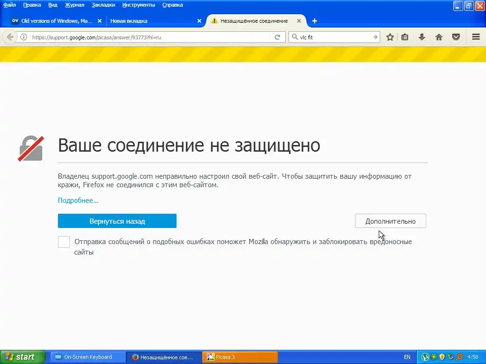Viewport: 486px width, 364px height.
Task: Go to the home page icon
Action: tap(439, 37)
